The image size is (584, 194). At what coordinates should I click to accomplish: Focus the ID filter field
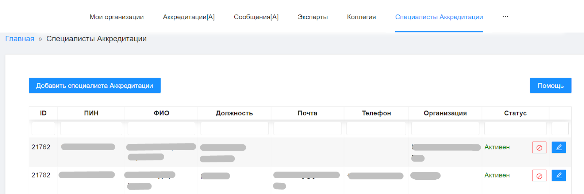pyautogui.click(x=43, y=128)
